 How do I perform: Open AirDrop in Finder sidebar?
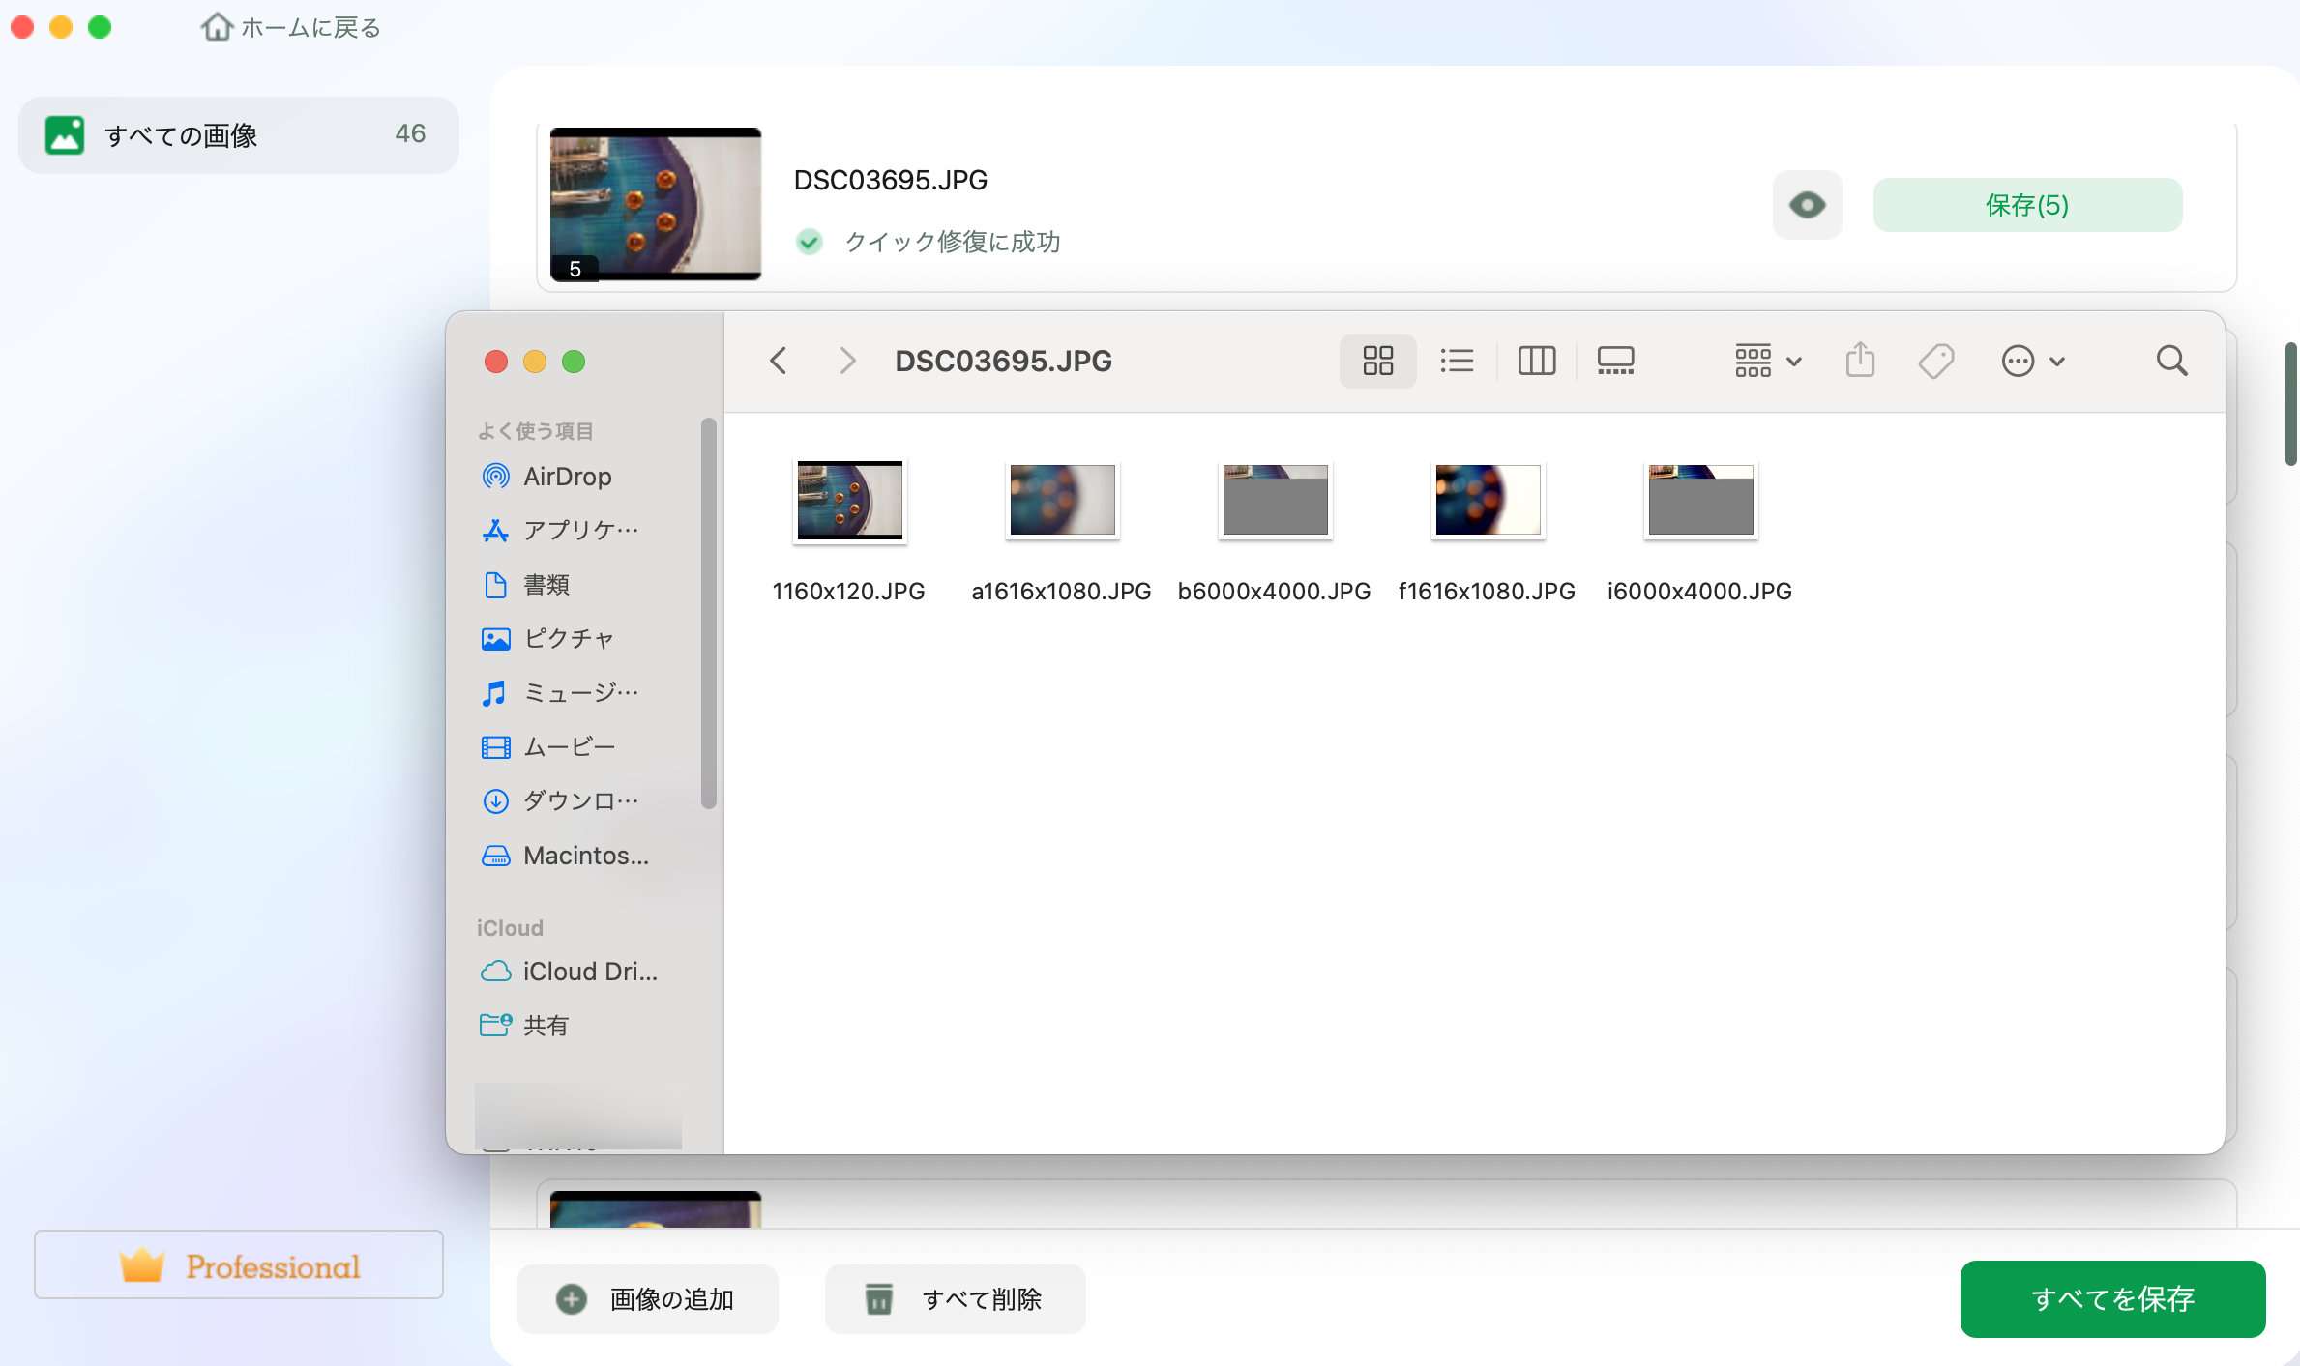click(x=566, y=477)
